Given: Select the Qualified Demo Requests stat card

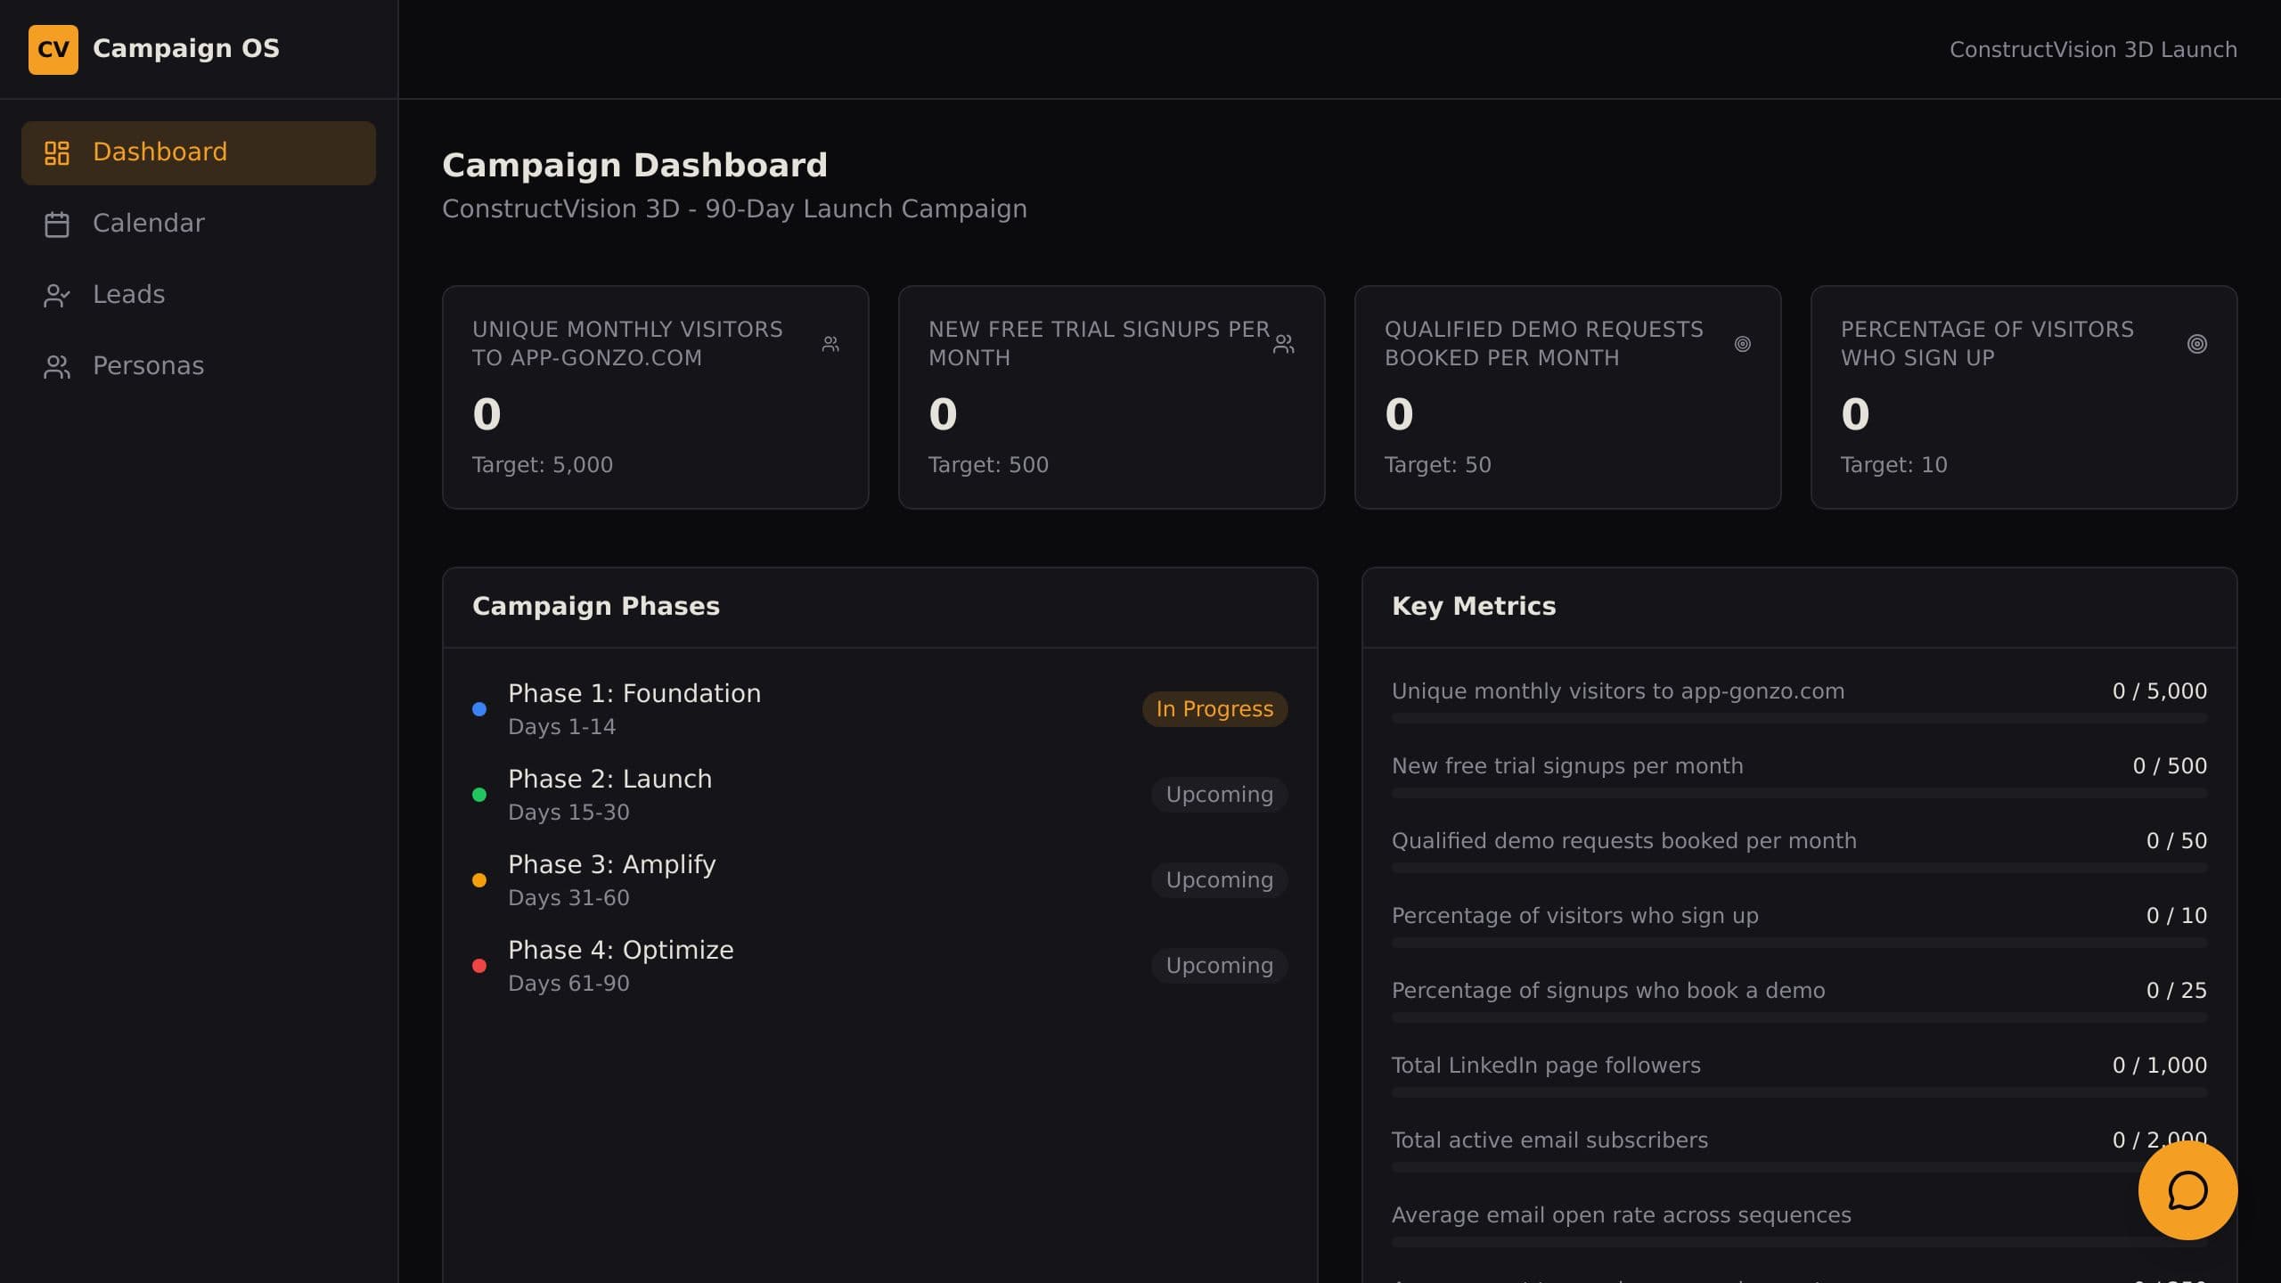Looking at the screenshot, I should pyautogui.click(x=1568, y=397).
